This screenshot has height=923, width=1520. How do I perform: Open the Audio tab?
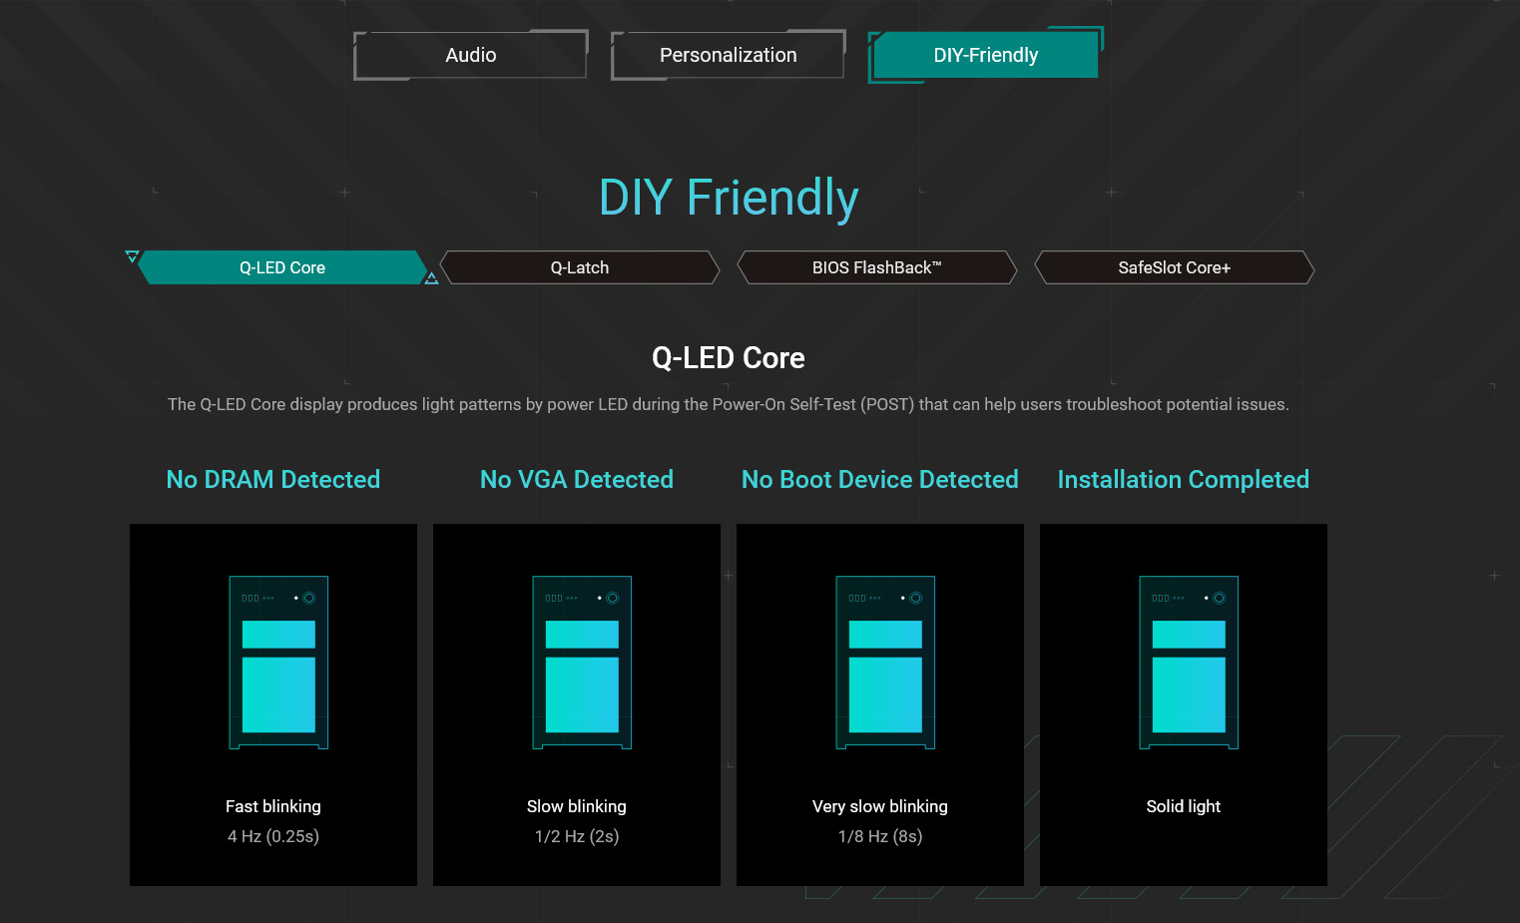(471, 55)
